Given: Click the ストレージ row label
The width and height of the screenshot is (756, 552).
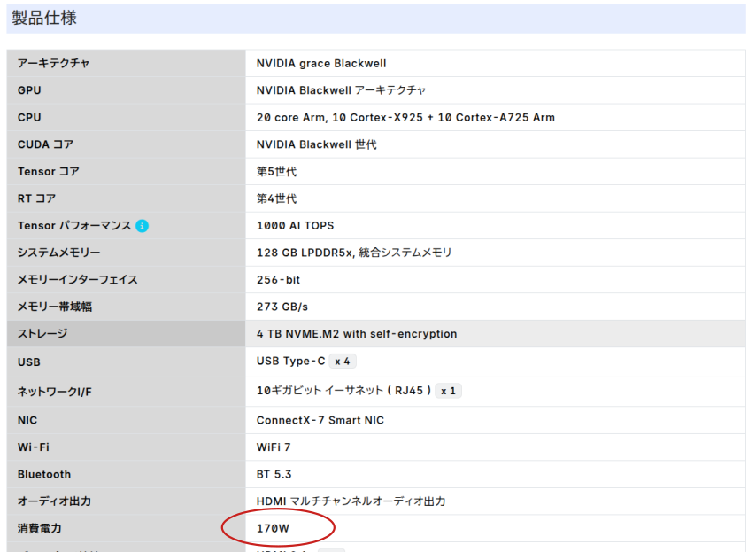Looking at the screenshot, I should pos(42,333).
